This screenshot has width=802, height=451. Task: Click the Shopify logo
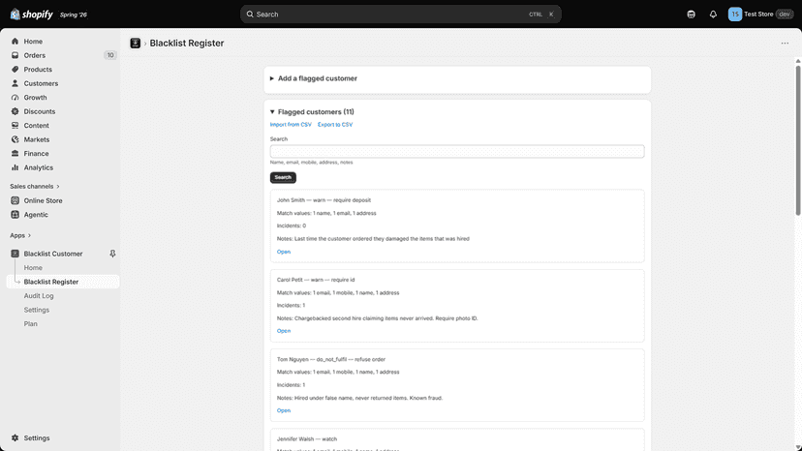[x=31, y=15]
